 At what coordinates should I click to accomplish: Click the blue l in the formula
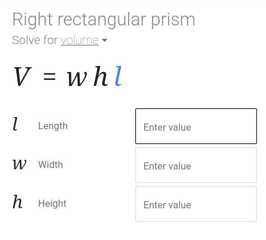tap(118, 76)
